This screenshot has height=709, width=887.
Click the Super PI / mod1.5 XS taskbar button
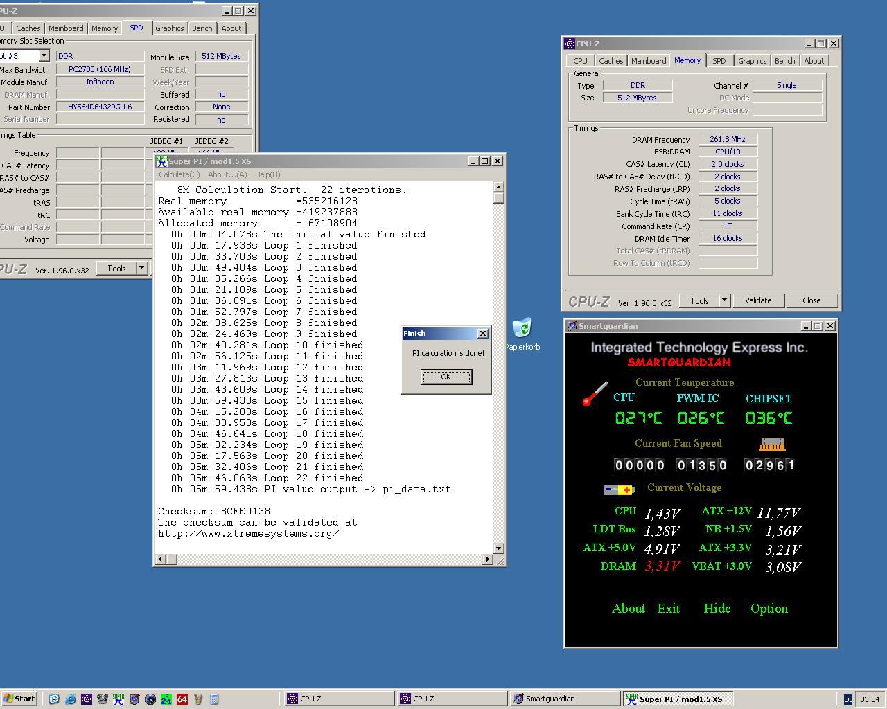click(678, 699)
